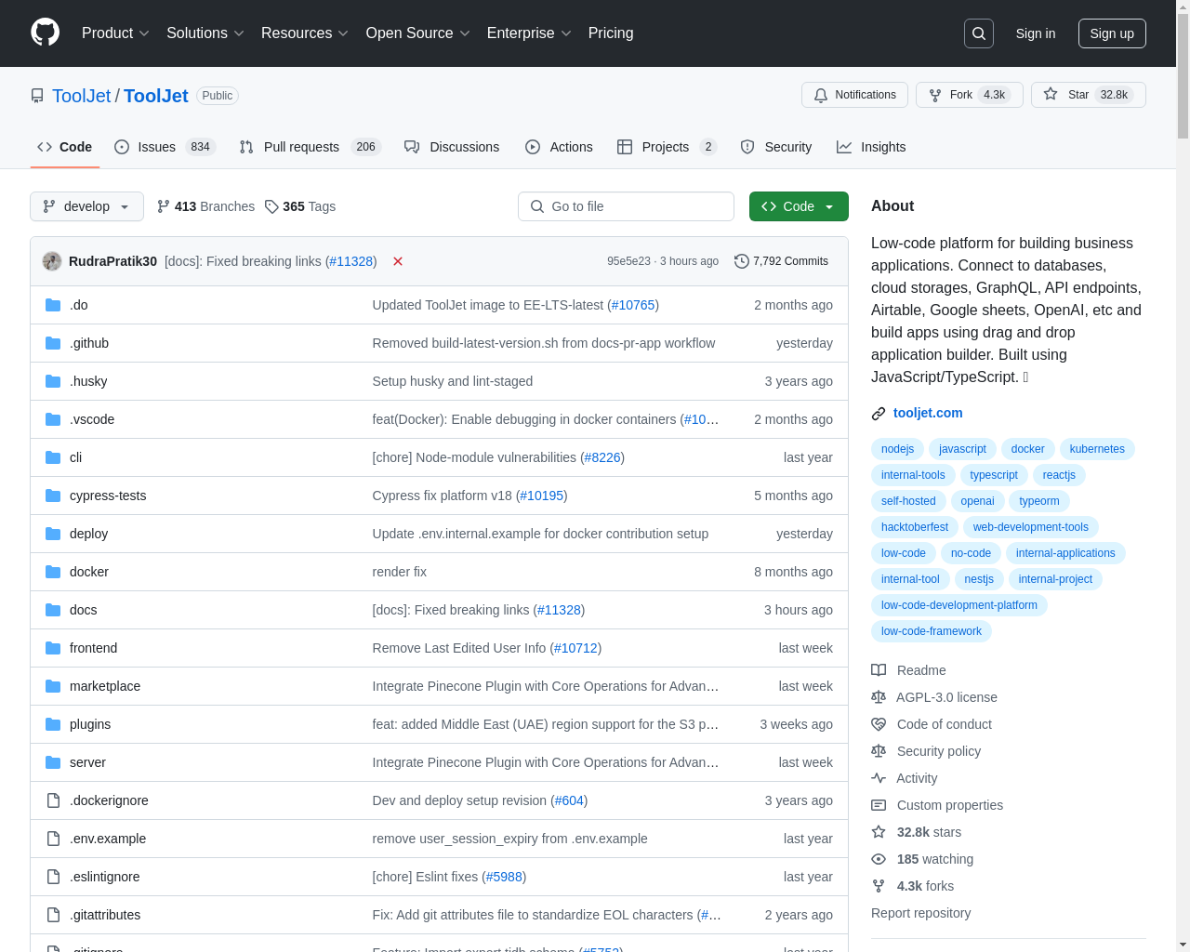This screenshot has height=952, width=1190.
Task: Open the frontend folder
Action: (93, 648)
